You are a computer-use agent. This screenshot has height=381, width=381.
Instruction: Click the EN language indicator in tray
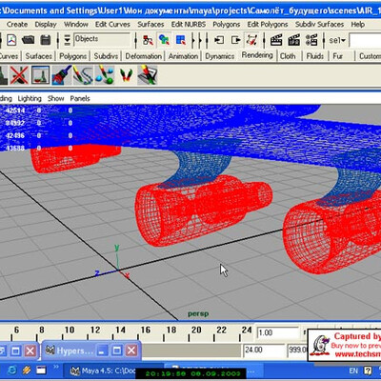353,371
